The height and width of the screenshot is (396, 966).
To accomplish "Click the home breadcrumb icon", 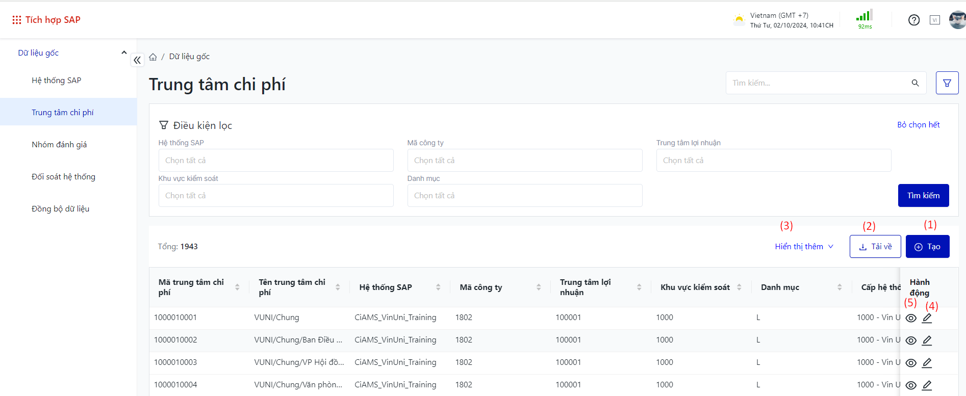I will click(153, 57).
